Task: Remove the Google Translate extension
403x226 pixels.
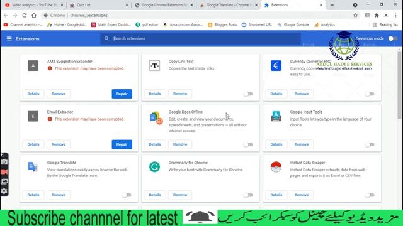Action: point(59,195)
